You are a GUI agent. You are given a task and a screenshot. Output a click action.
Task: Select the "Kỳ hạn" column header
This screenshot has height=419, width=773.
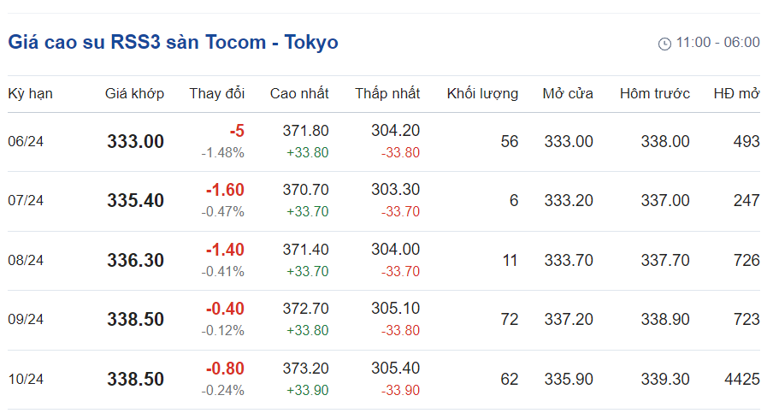coord(30,94)
